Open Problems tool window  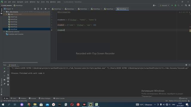click(x=23, y=98)
